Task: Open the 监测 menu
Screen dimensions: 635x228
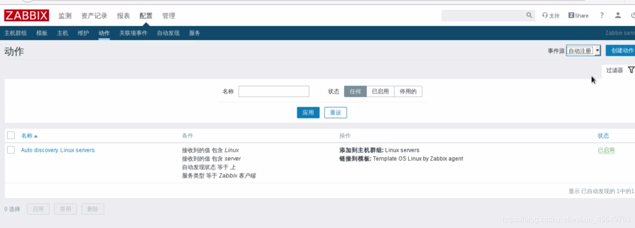Action: click(65, 16)
